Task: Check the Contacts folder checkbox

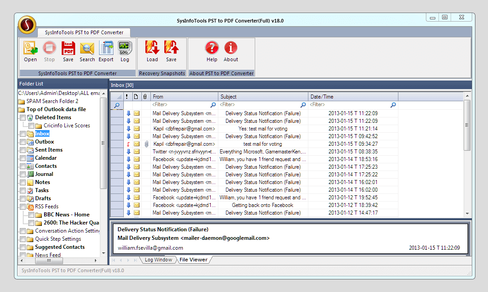Action: (x=23, y=166)
